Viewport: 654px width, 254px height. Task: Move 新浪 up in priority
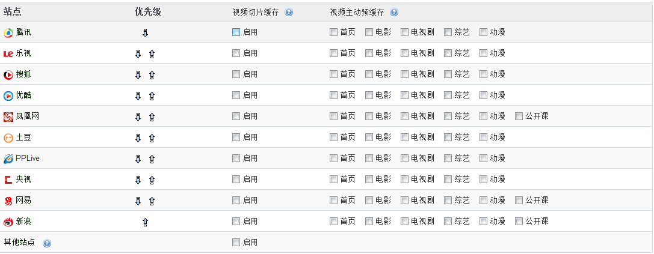(145, 222)
